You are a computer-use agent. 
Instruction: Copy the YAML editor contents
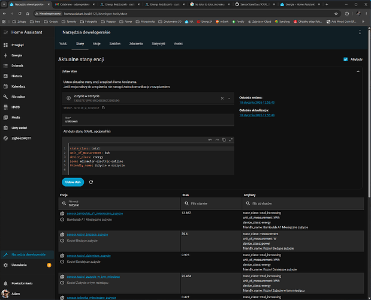224,140
